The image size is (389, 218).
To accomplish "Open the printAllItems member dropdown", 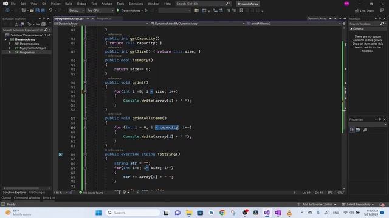I will coord(294,24).
